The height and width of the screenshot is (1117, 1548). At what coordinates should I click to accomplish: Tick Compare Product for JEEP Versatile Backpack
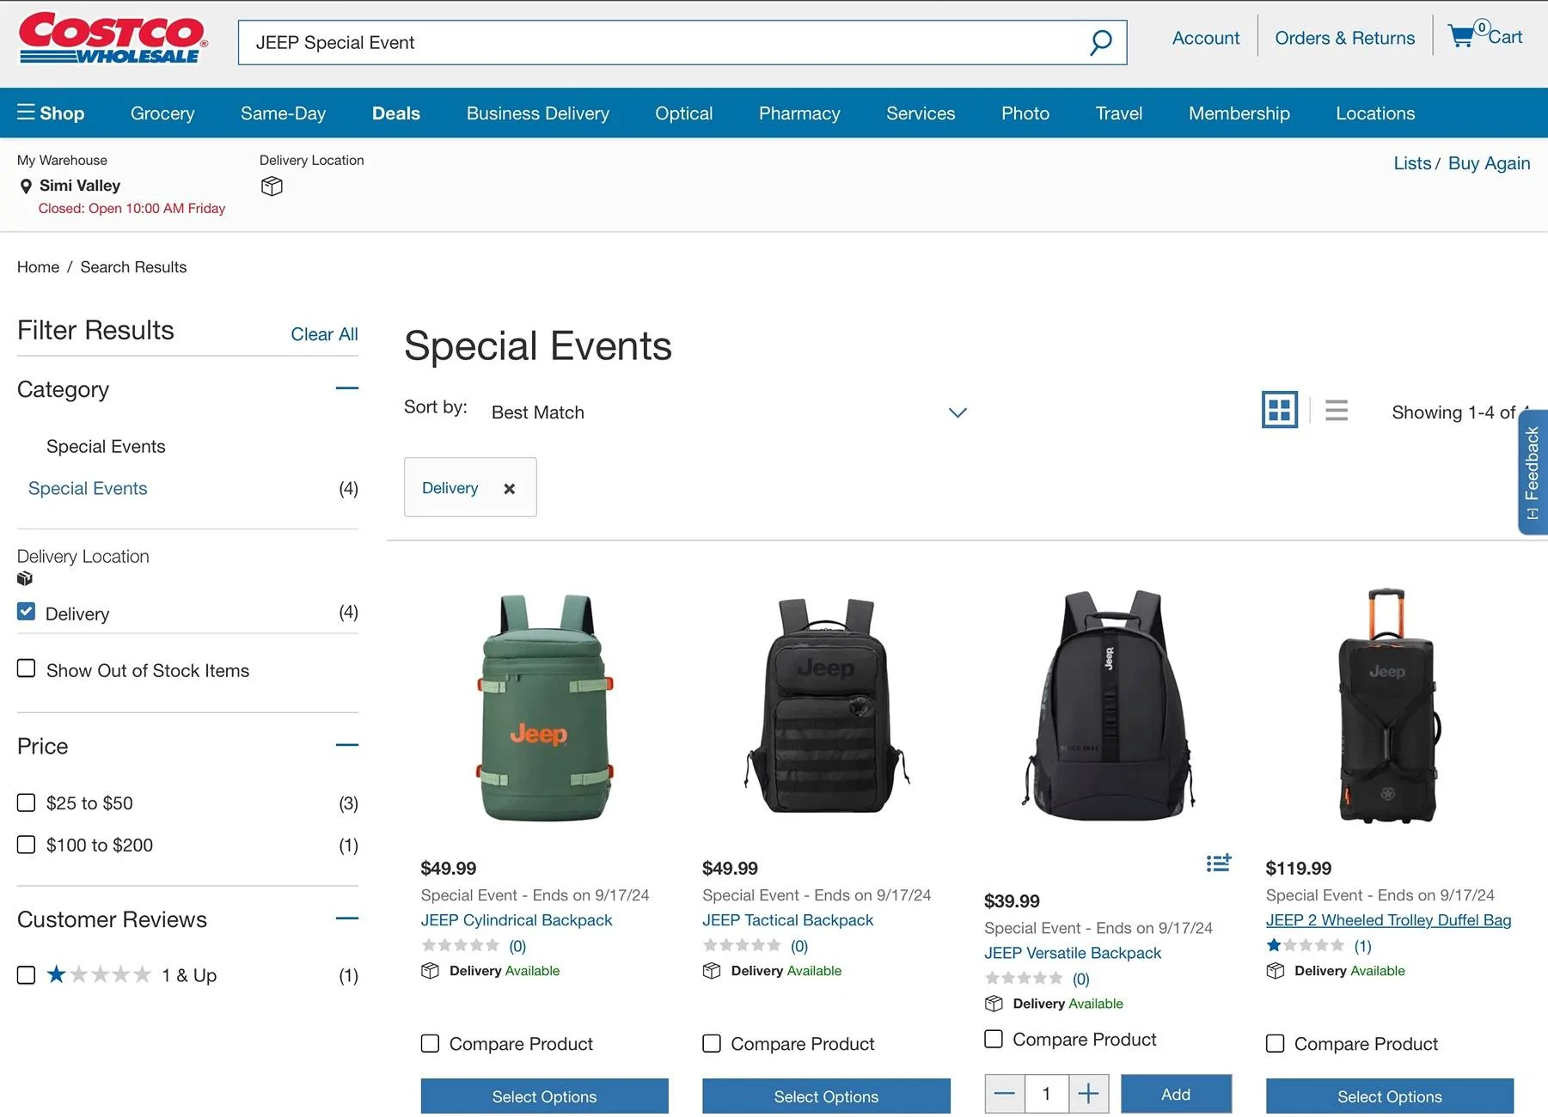[x=994, y=1039]
